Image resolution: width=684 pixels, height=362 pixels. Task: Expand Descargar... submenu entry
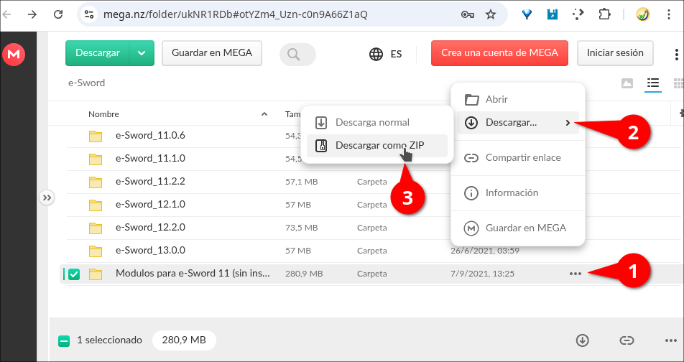[517, 123]
